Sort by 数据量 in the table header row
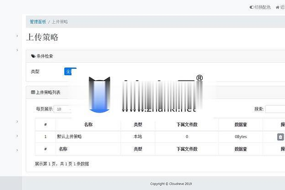The width and height of the screenshot is (285, 190). point(241,125)
